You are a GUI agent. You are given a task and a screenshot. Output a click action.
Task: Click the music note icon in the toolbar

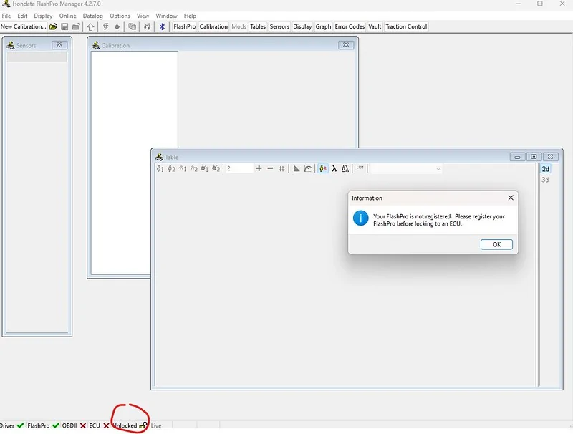coord(147,26)
